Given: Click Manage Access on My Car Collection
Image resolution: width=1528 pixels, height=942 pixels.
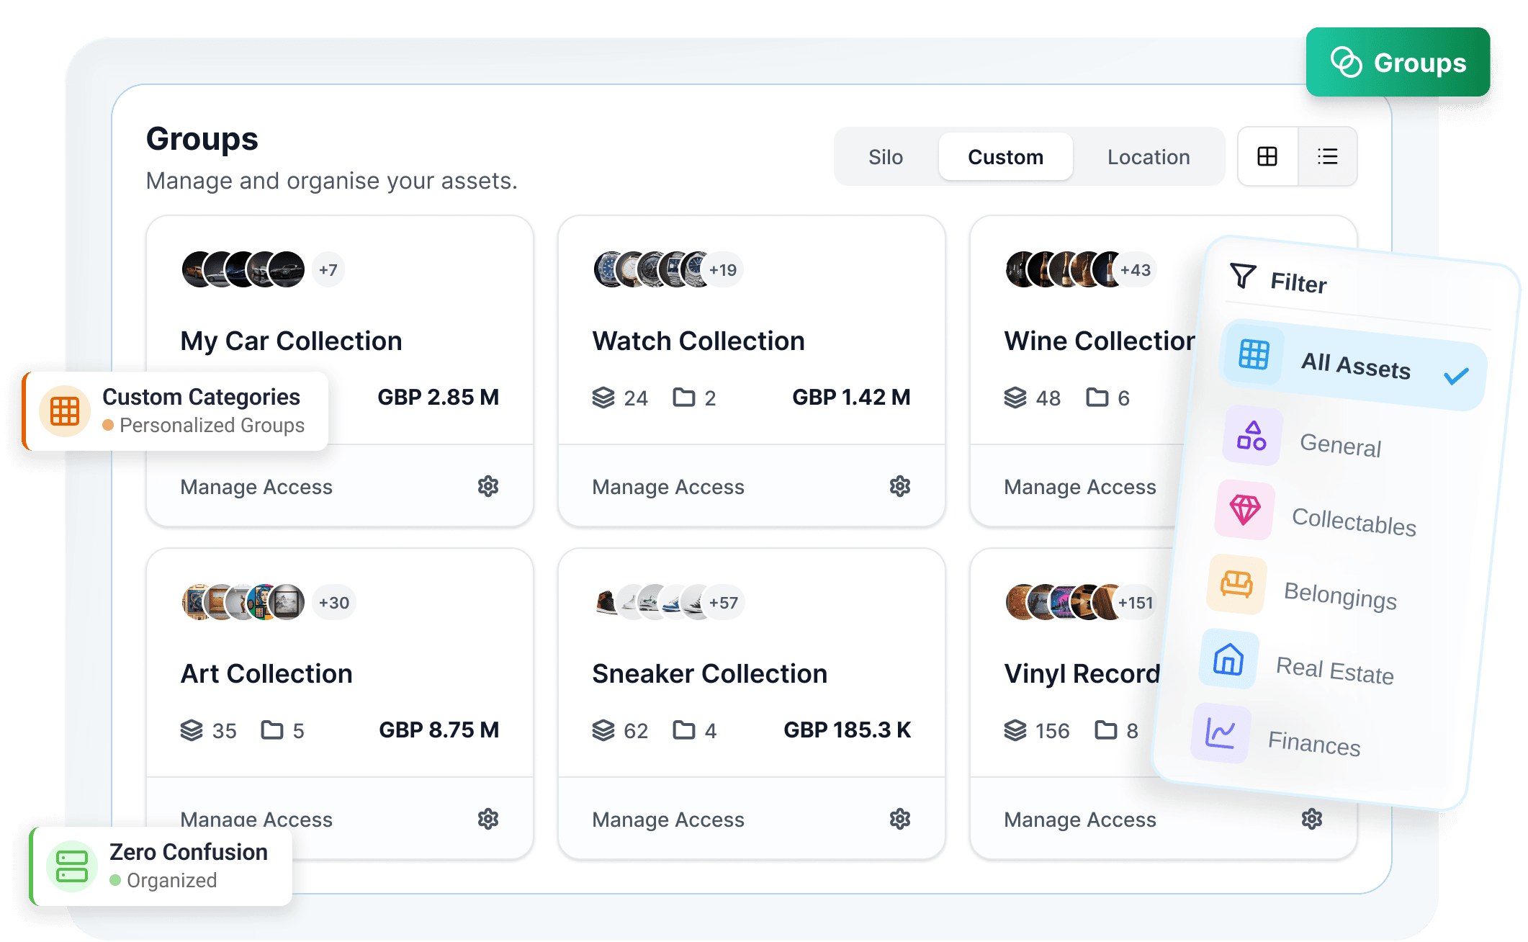Looking at the screenshot, I should [256, 487].
